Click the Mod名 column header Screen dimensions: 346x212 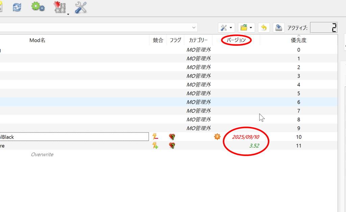37,40
